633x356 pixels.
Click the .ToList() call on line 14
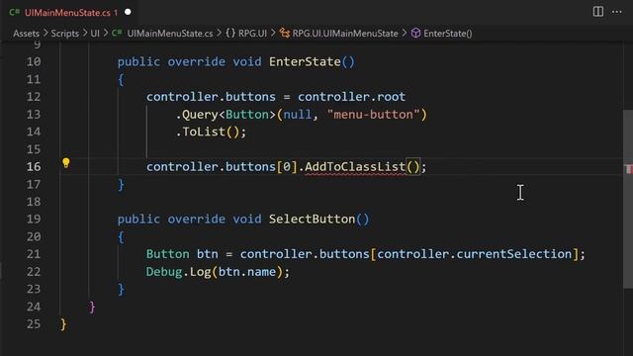coord(211,132)
